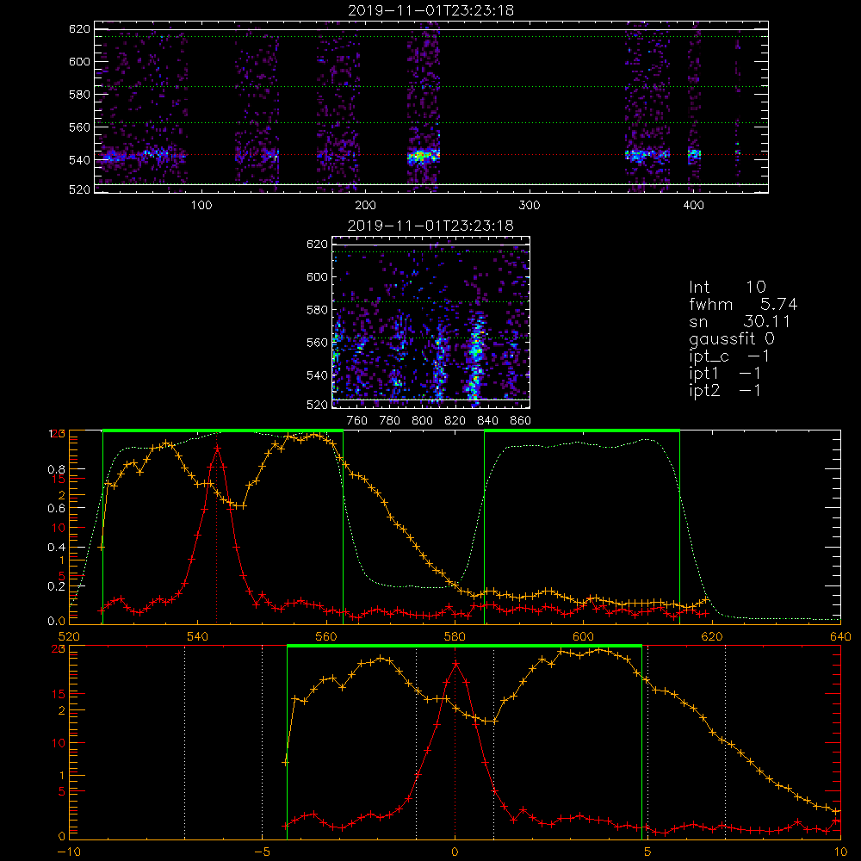The image size is (861, 861).
Task: Click x-axis label 640 on profile plot
Action: [840, 636]
